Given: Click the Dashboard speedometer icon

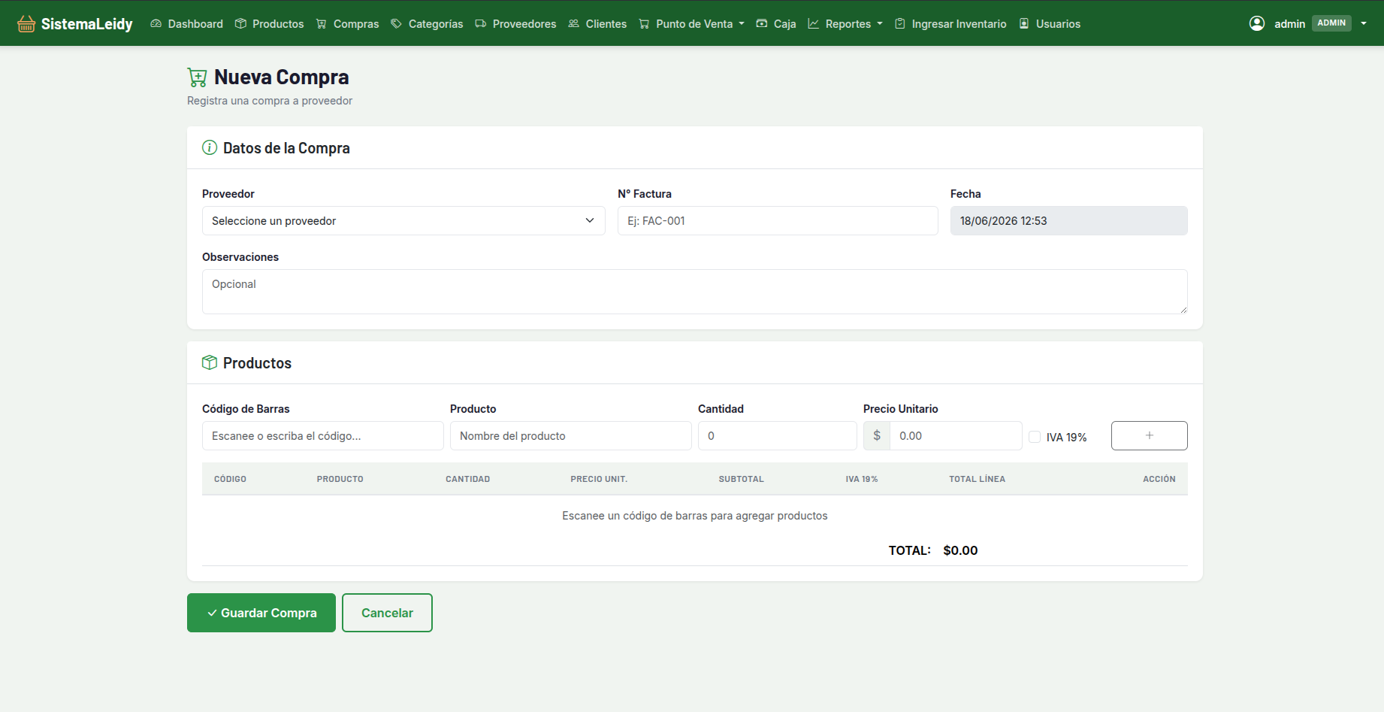Looking at the screenshot, I should pos(156,24).
